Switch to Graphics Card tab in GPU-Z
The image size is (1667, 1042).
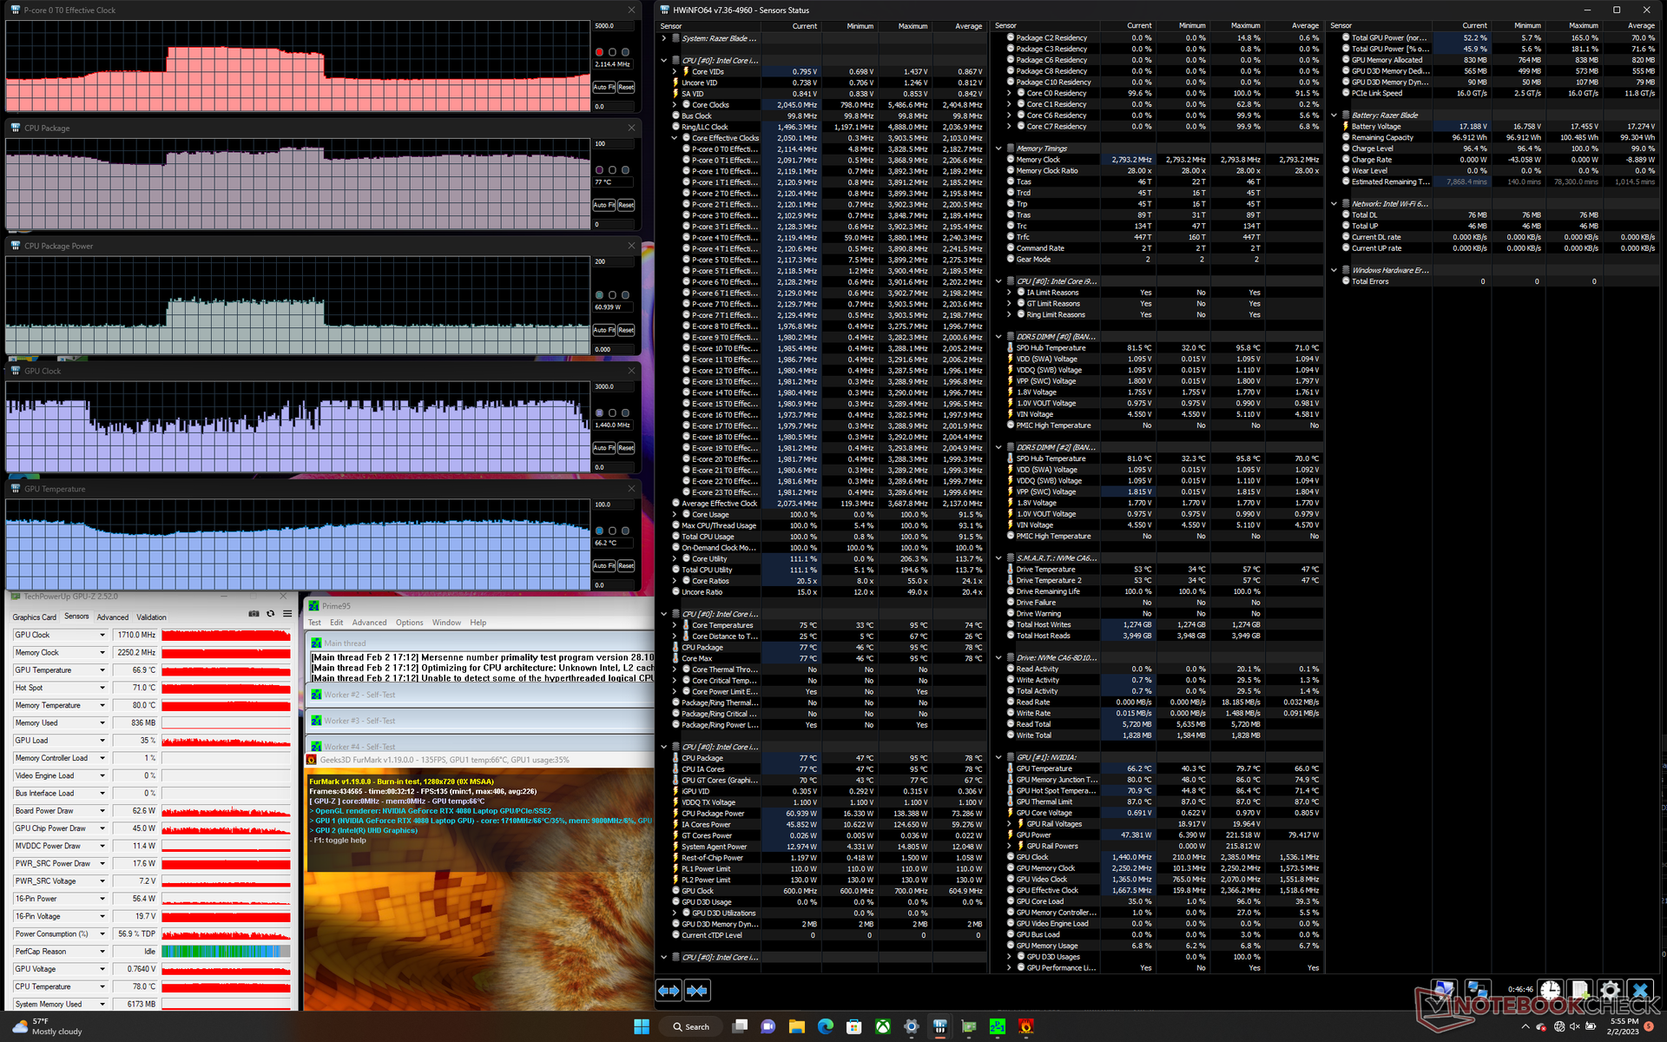pyautogui.click(x=34, y=617)
